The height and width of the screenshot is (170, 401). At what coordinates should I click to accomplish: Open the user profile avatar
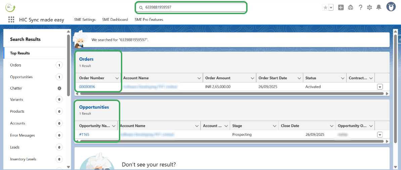click(x=391, y=7)
